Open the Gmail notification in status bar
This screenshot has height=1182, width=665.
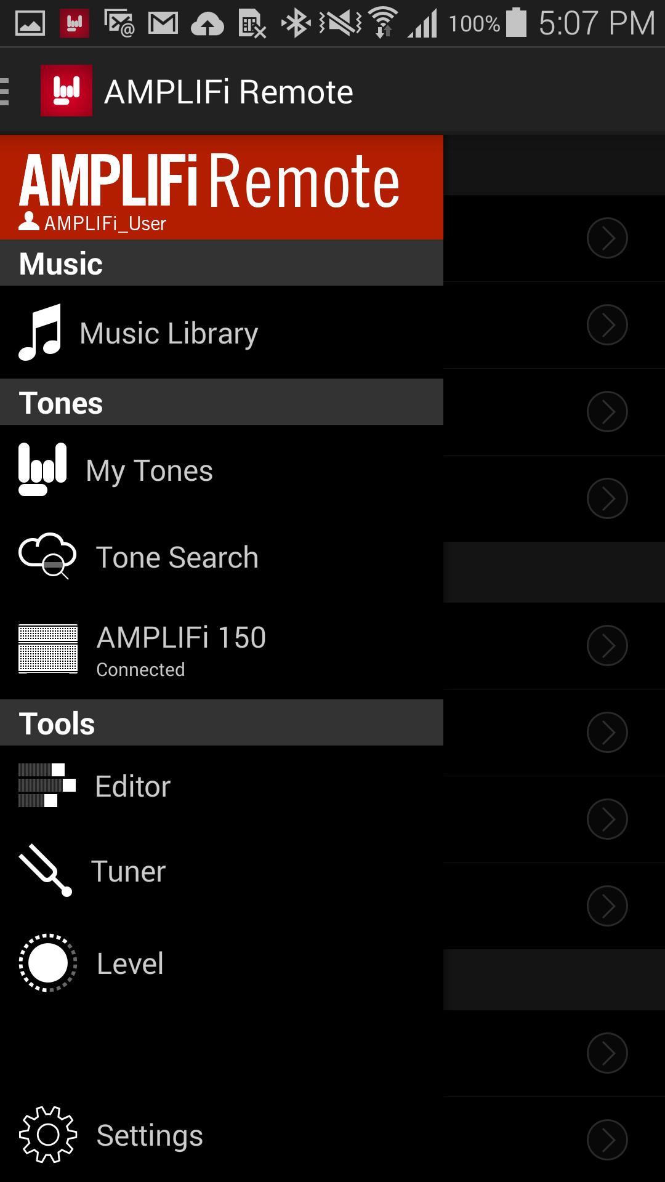[163, 23]
